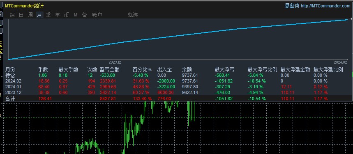
Task: Switch to the 年 yearly tab
Action: [x=58, y=15]
